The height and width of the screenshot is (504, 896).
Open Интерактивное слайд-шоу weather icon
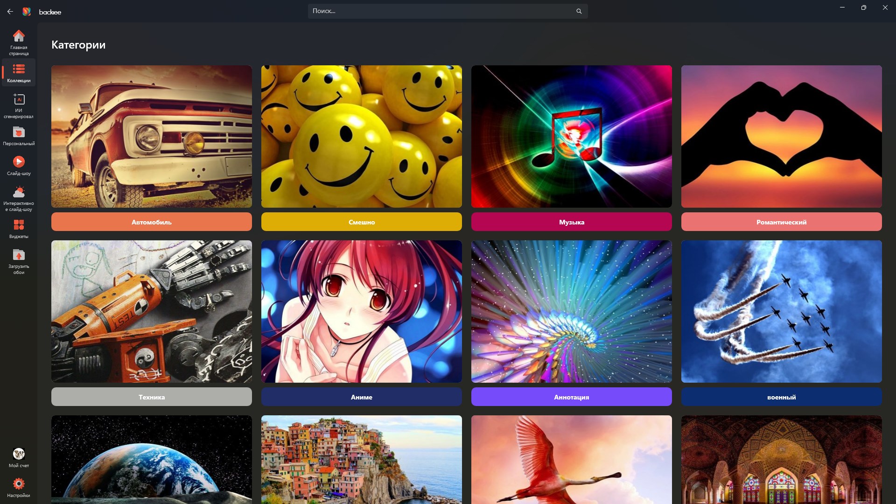tap(19, 192)
